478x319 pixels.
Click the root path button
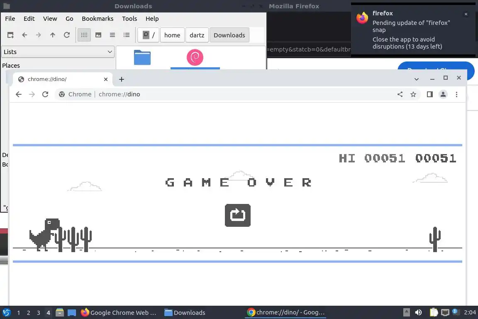pyautogui.click(x=148, y=35)
